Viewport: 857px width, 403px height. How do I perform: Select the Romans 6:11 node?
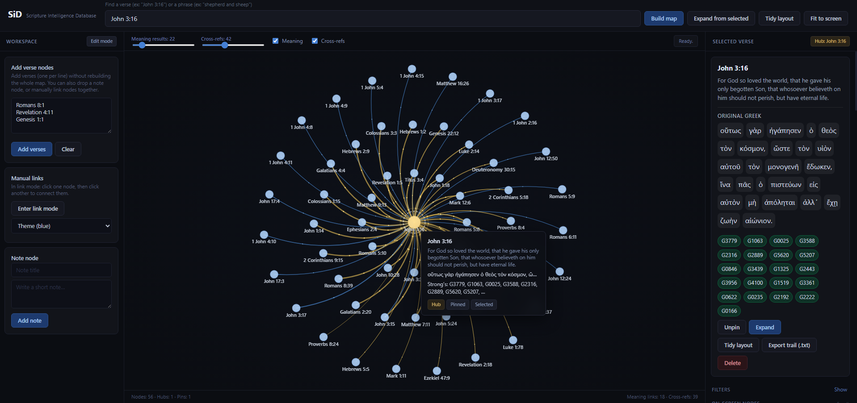(563, 230)
